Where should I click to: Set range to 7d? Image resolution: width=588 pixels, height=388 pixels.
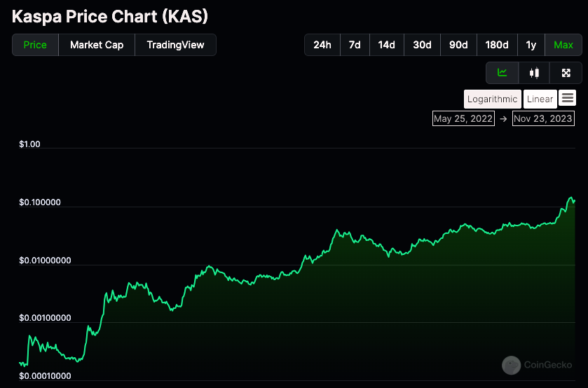tap(355, 45)
